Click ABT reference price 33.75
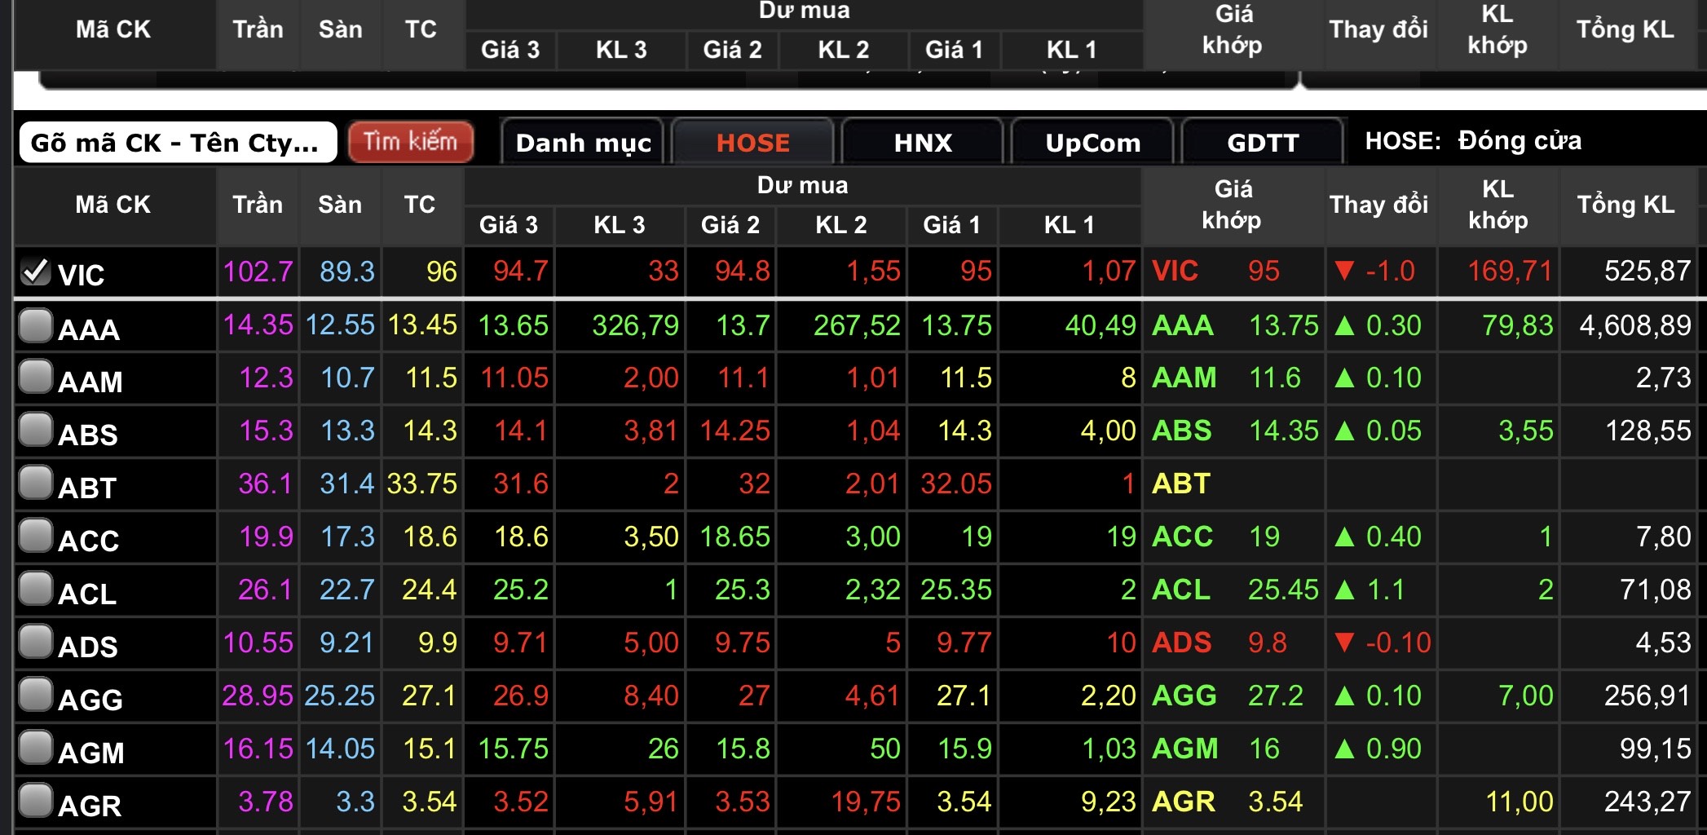The height and width of the screenshot is (835, 1707). tap(422, 484)
